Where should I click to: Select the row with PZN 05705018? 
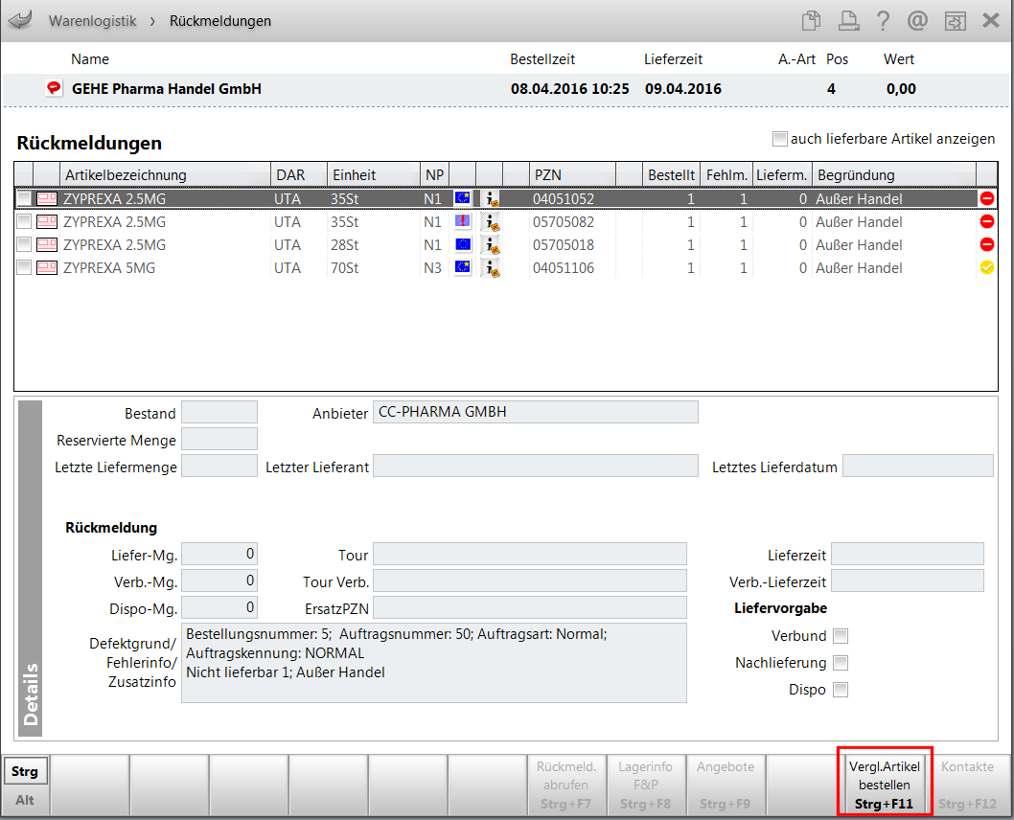pos(563,245)
